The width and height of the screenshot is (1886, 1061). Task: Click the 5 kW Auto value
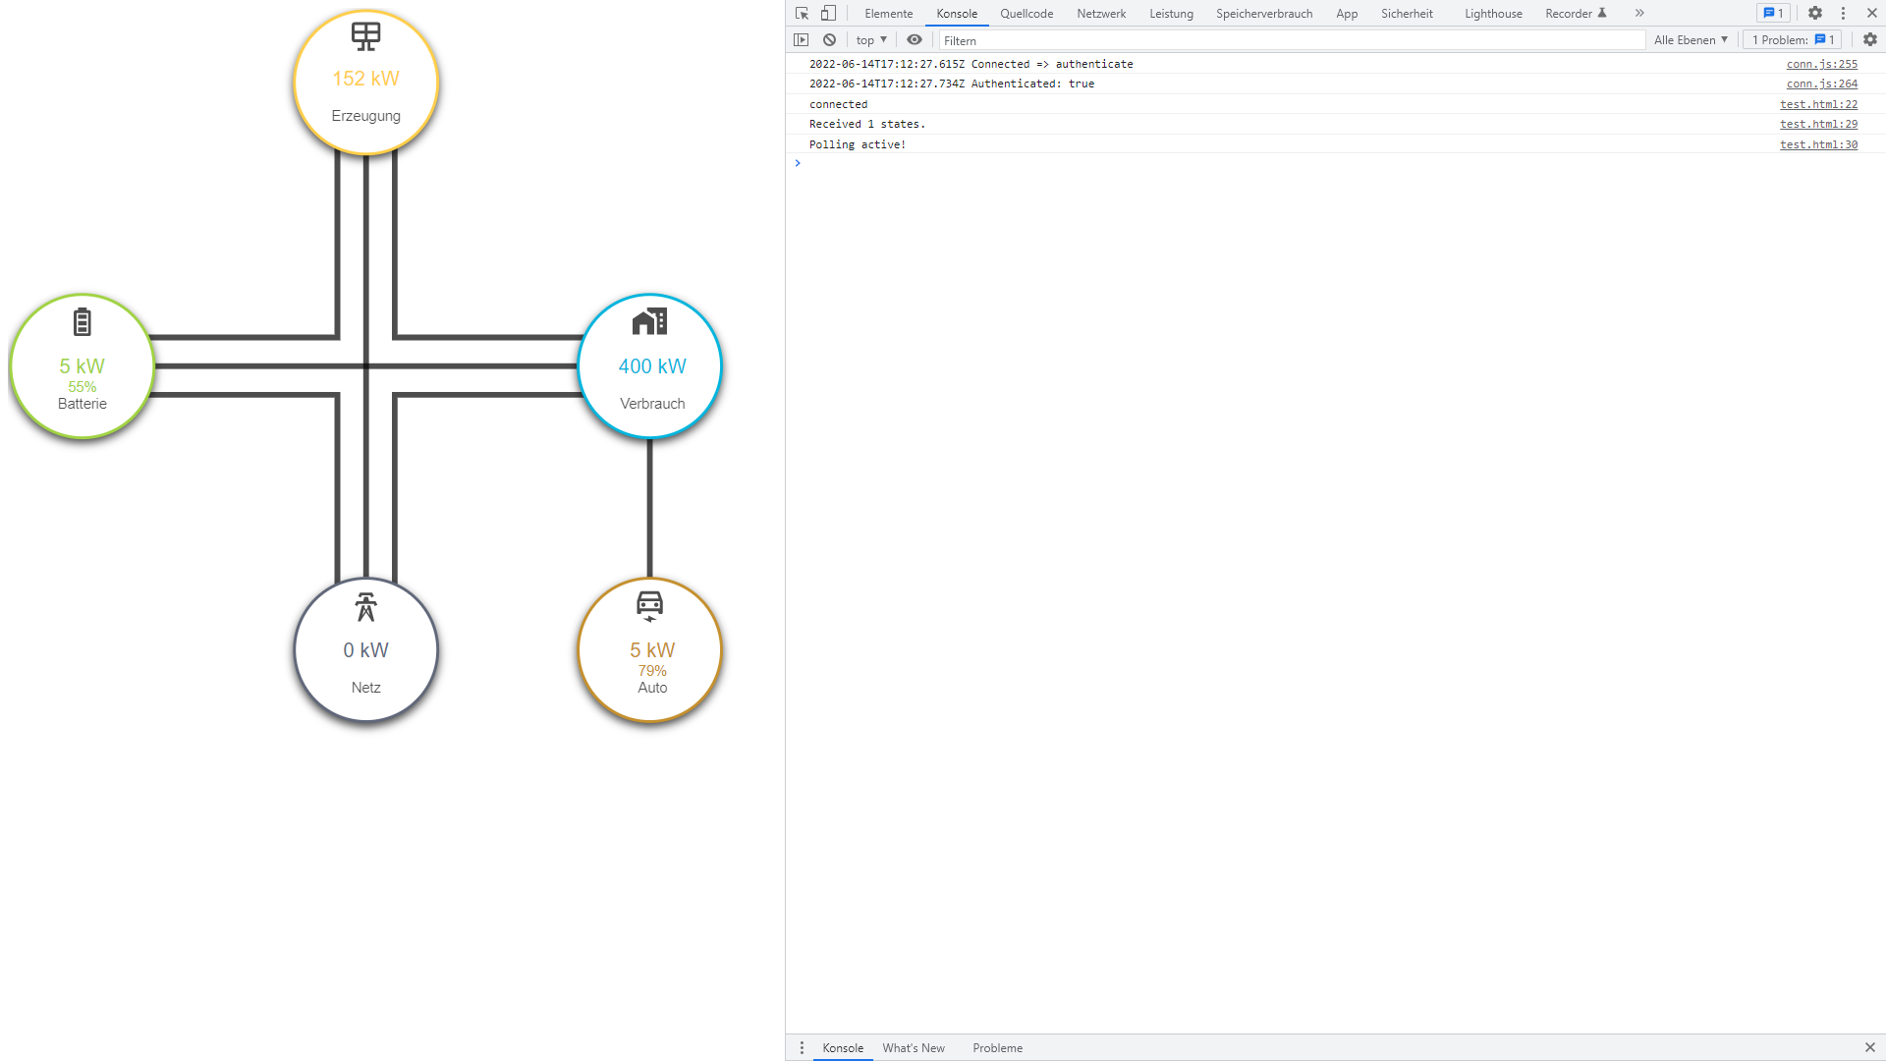[652, 650]
